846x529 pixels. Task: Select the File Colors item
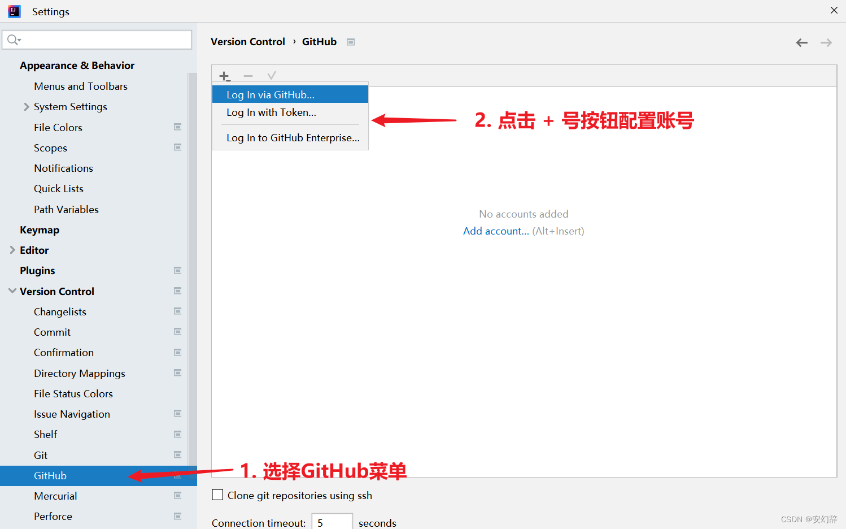coord(58,128)
